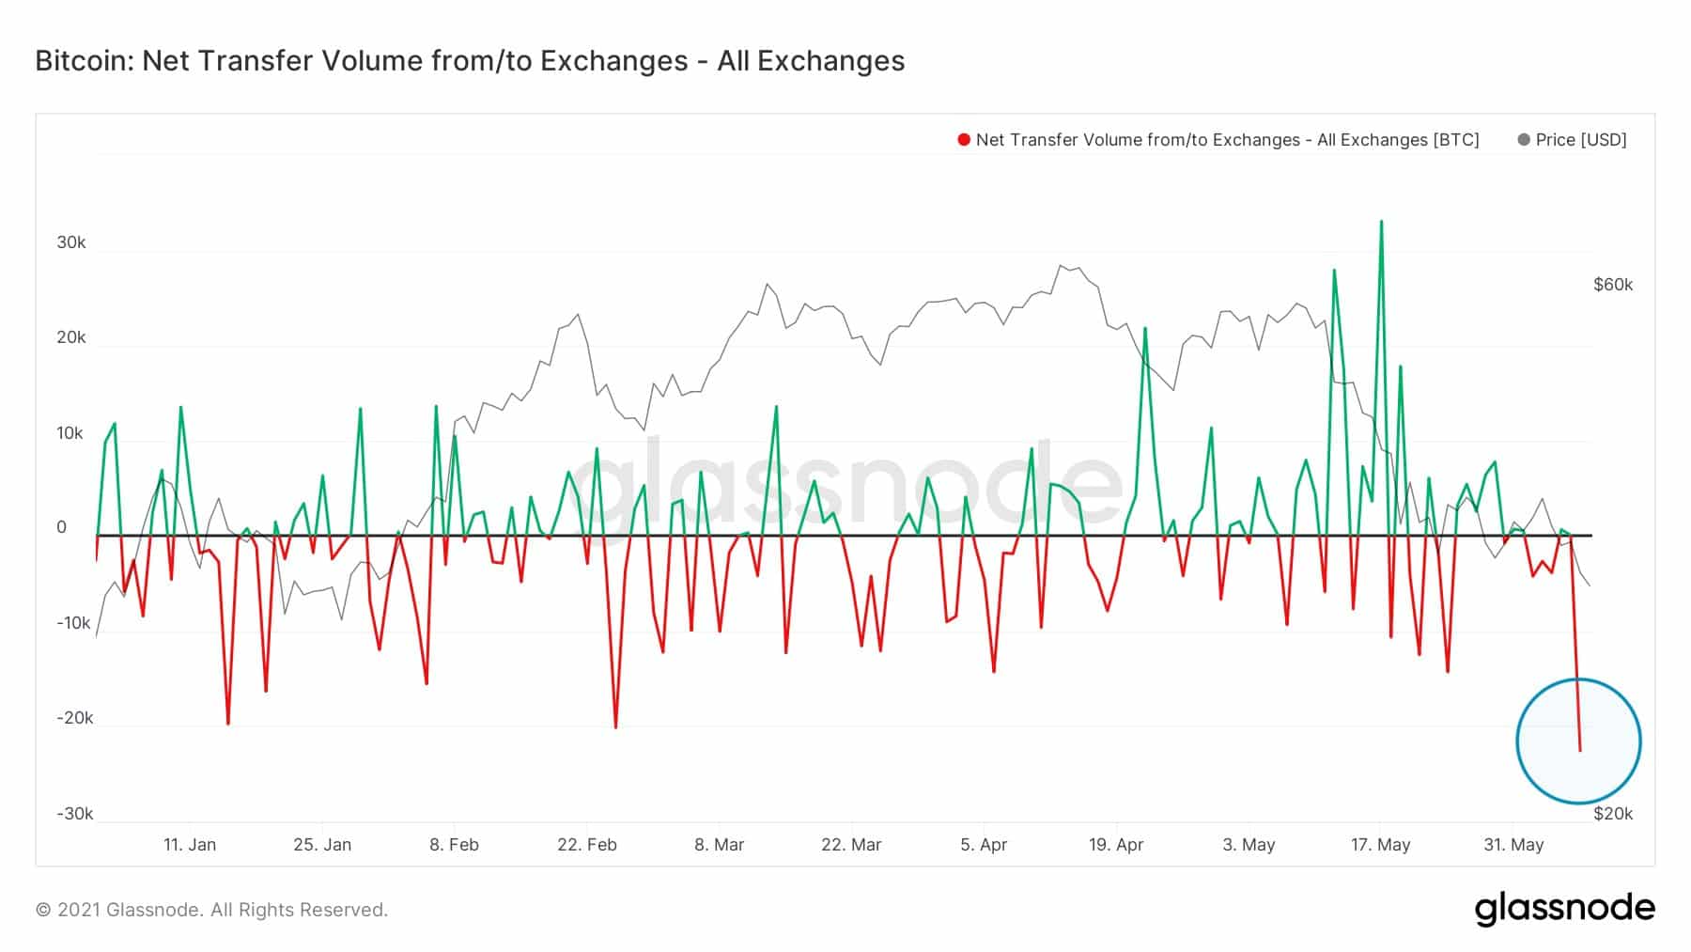Toggle the Price [USD] series legend label

point(1581,140)
